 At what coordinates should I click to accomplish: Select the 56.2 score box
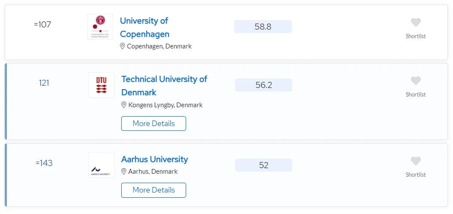(x=264, y=85)
